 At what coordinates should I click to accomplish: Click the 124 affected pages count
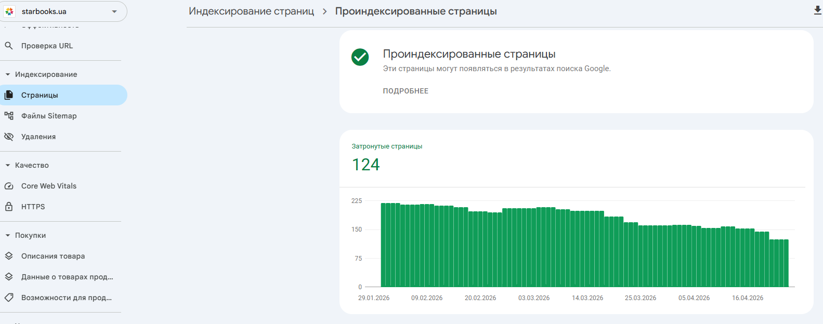click(x=366, y=165)
